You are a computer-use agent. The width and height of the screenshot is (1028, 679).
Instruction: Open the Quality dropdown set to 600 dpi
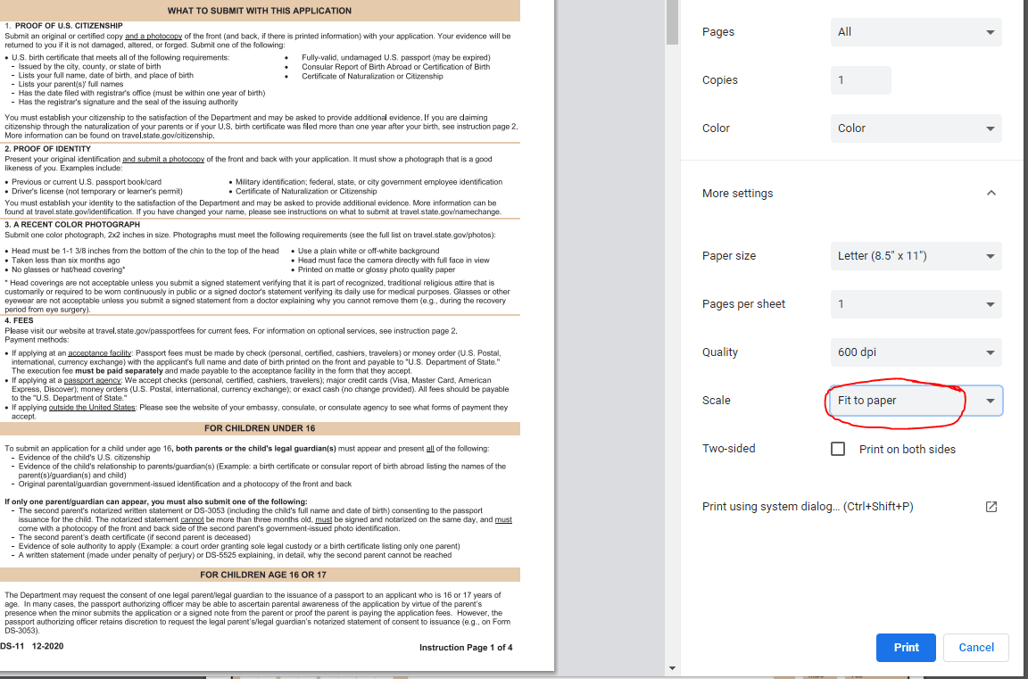pos(916,352)
